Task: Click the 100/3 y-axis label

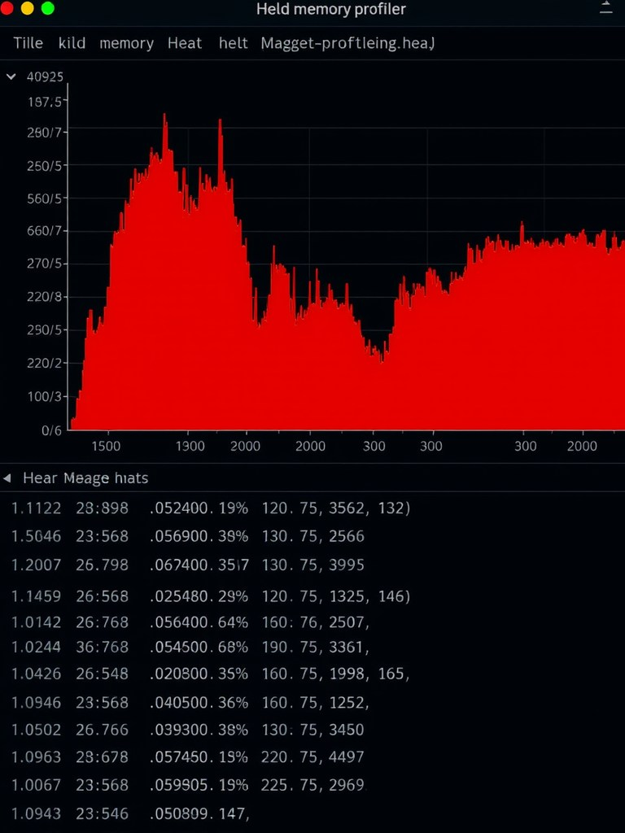Action: (x=45, y=396)
